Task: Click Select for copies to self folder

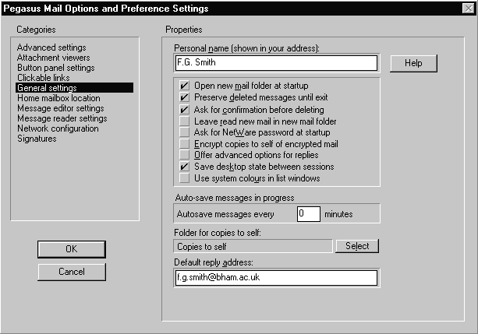Action: (x=357, y=246)
